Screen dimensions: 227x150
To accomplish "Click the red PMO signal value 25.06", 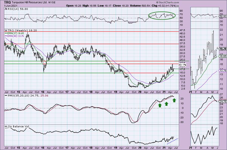I will click(45, 96).
